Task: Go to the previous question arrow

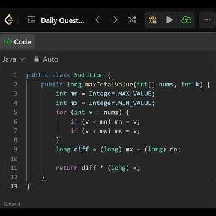Action: tap(97, 20)
